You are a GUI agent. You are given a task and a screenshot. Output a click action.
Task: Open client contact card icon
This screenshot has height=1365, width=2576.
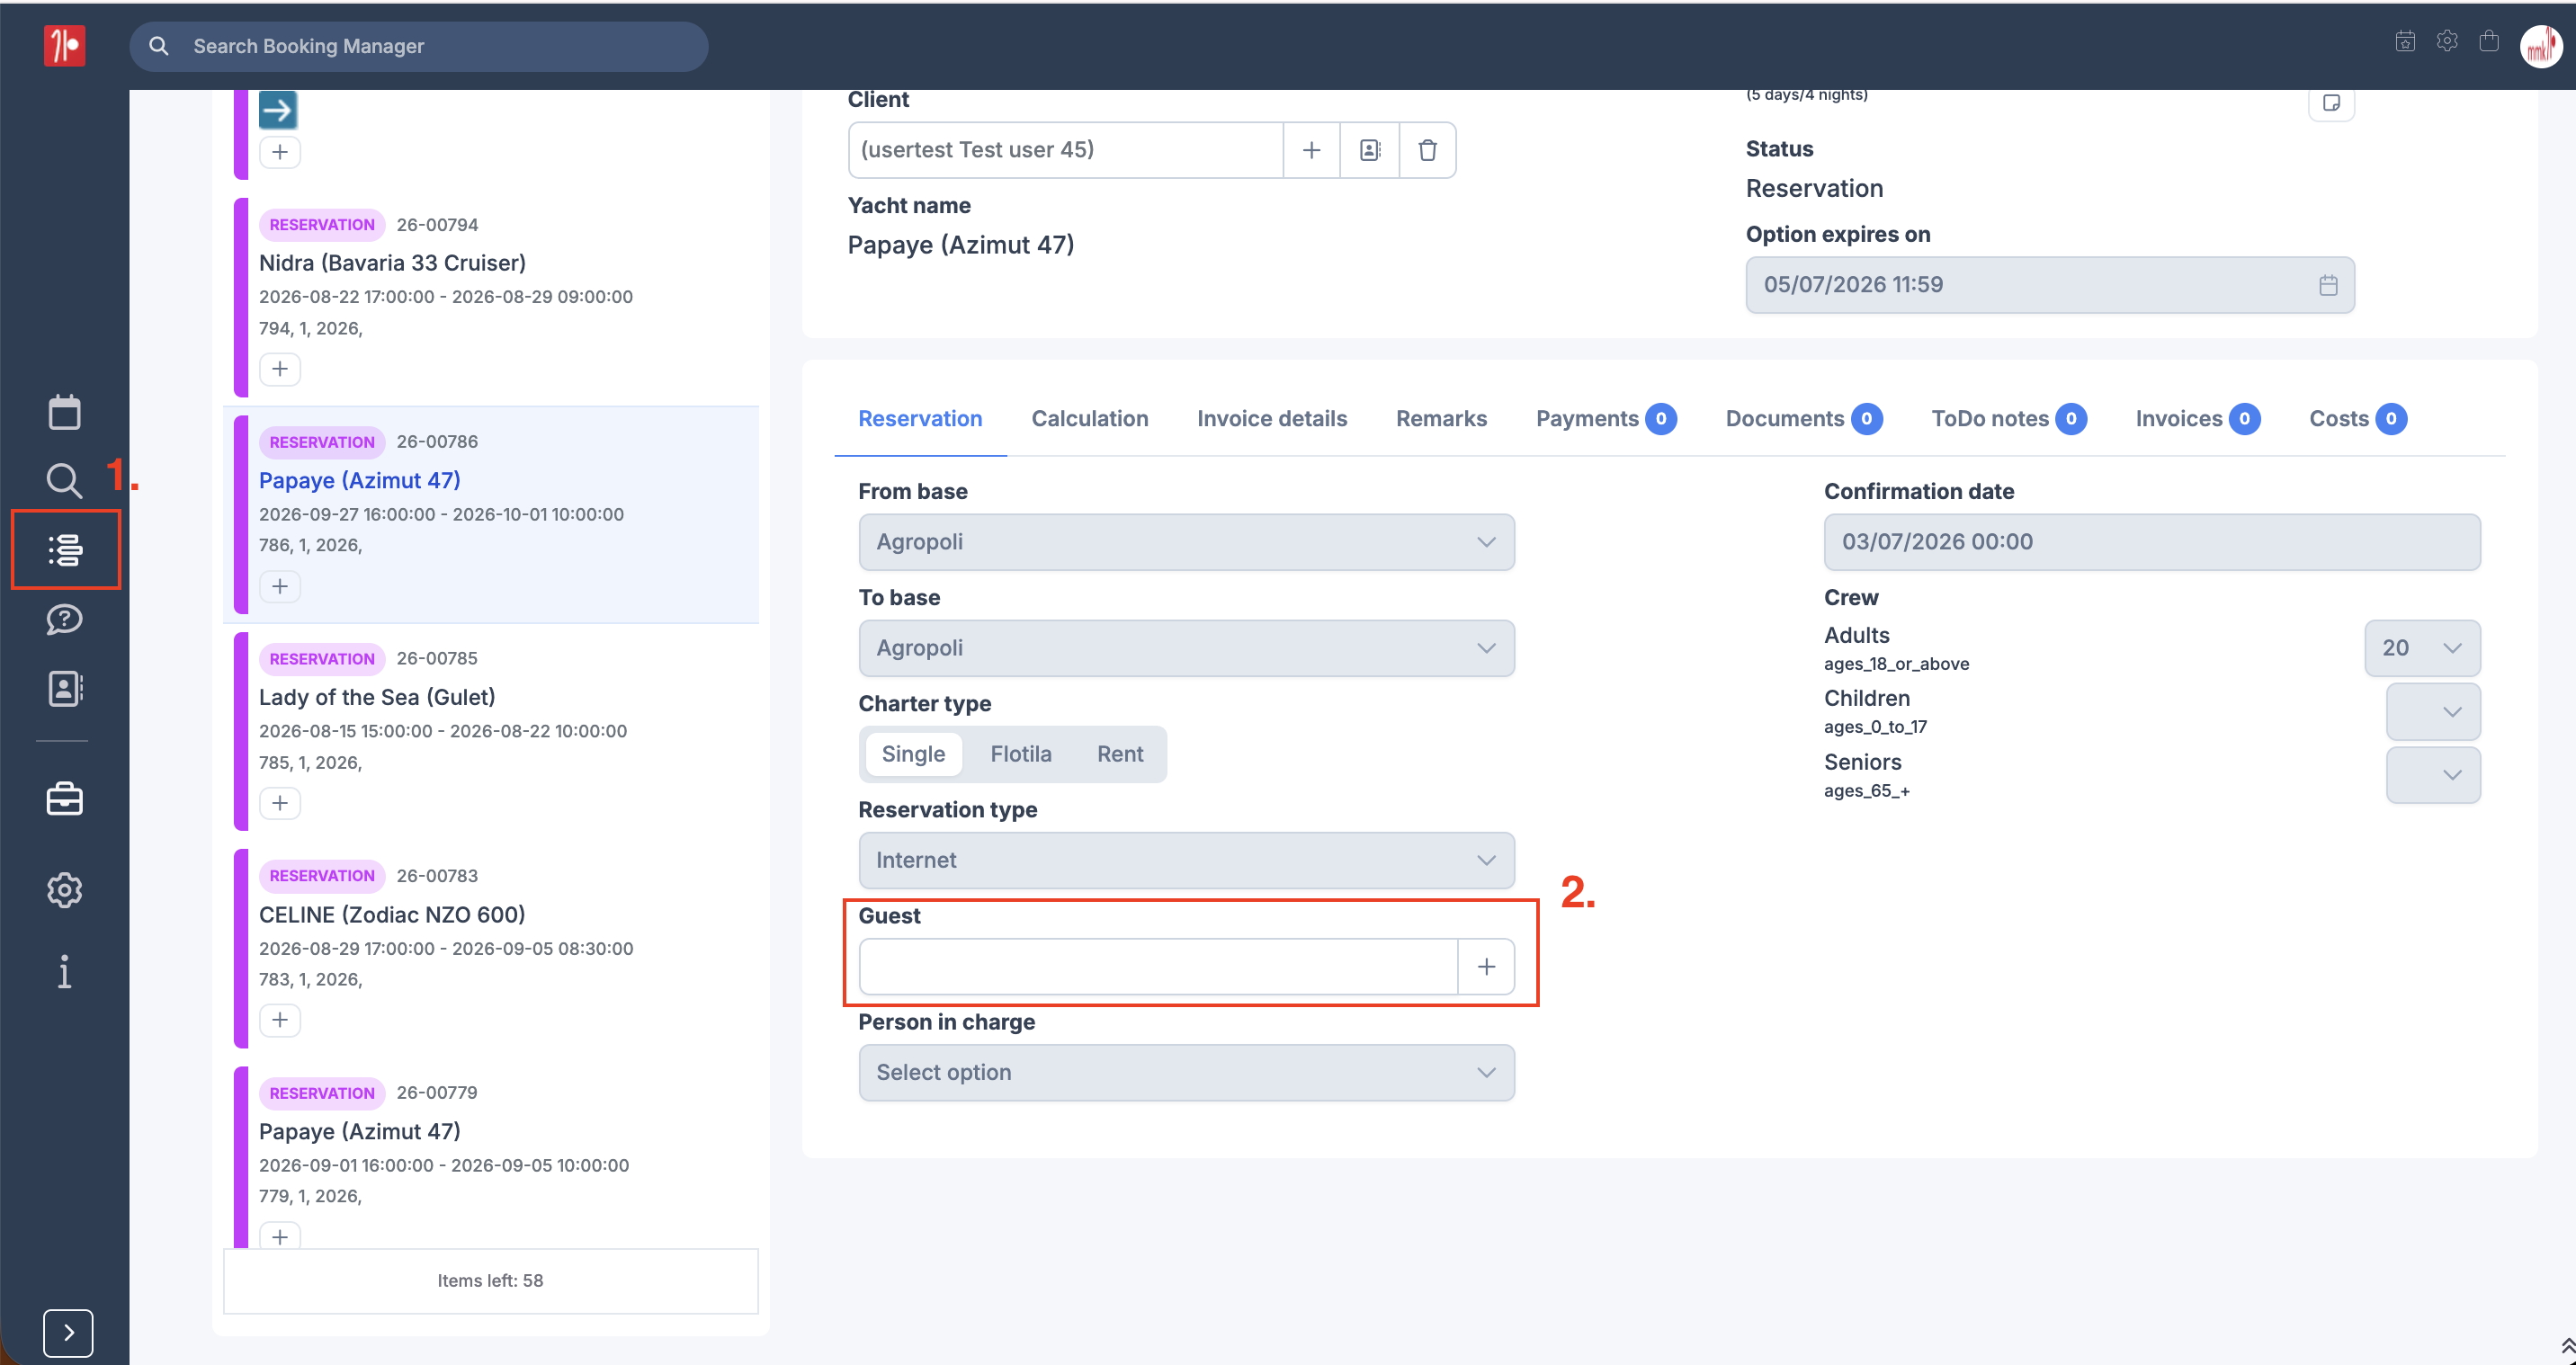click(1370, 150)
